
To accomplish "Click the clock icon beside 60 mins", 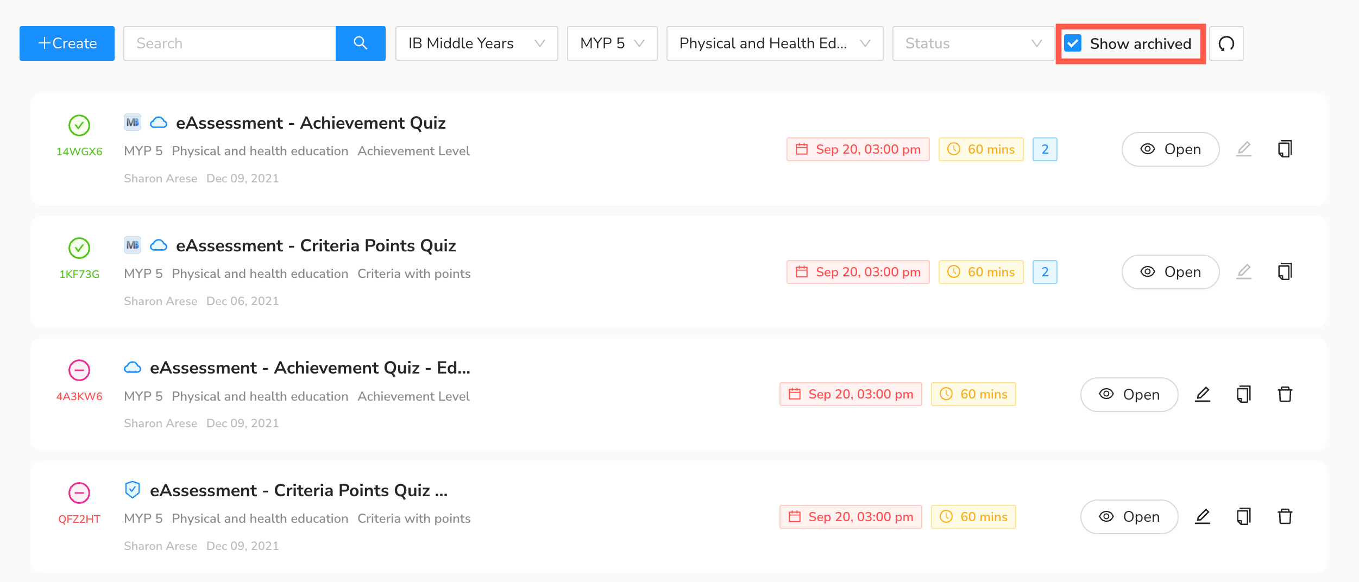I will tap(954, 149).
